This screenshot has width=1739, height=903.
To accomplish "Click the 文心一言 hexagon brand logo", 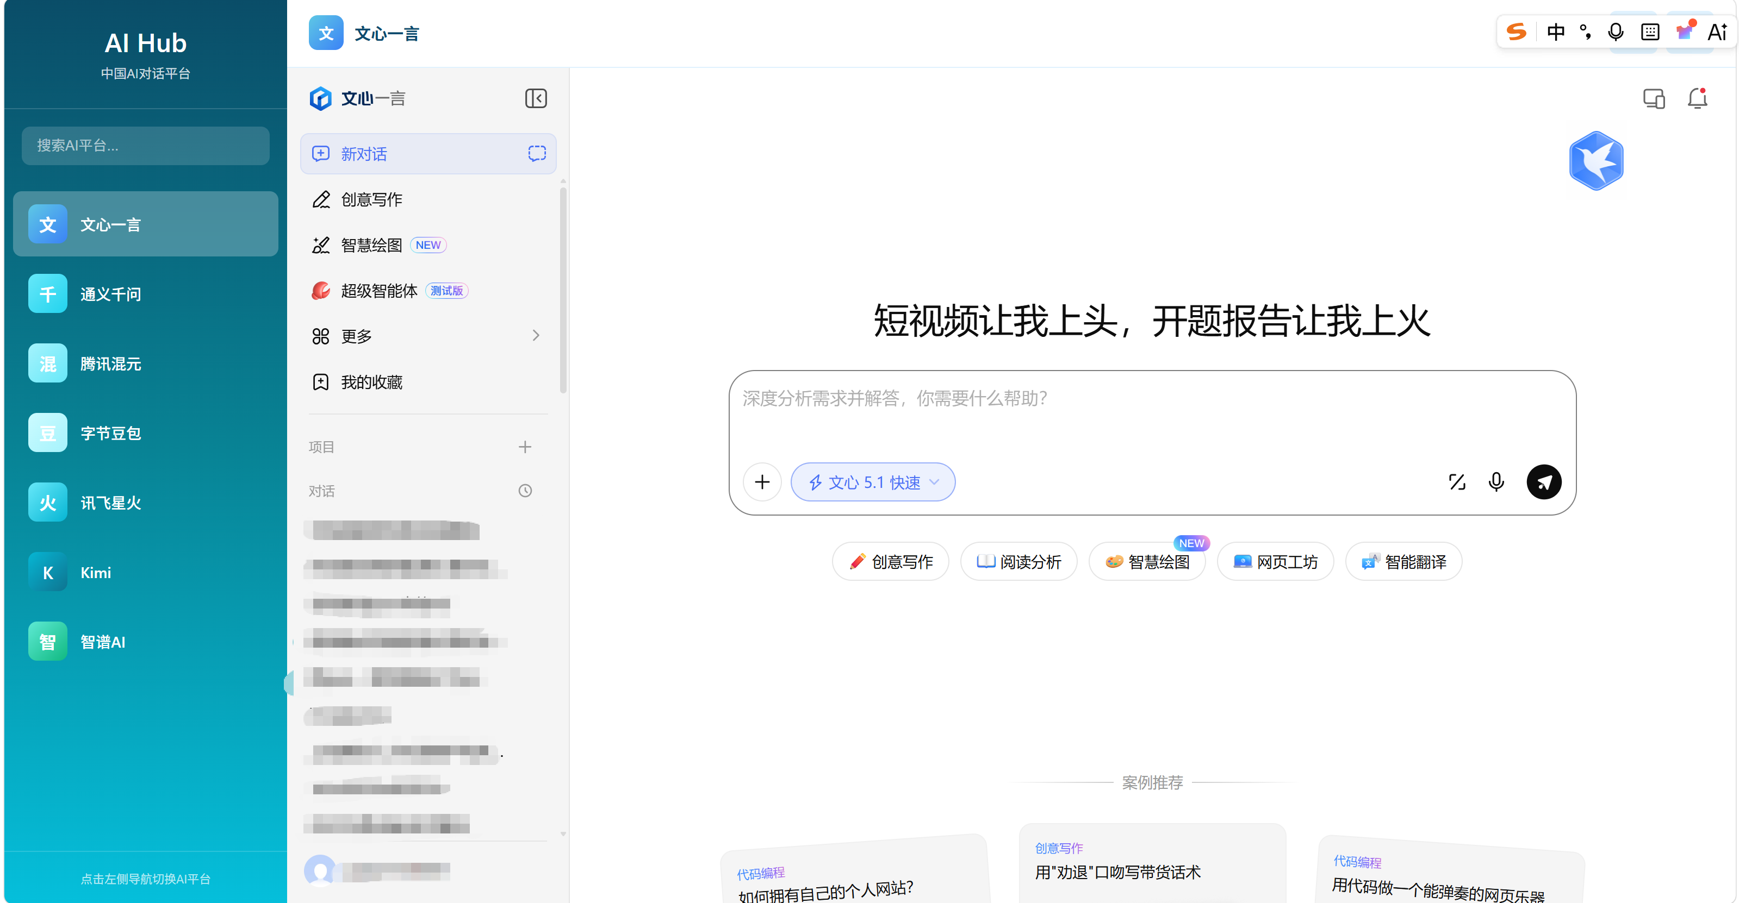I will (x=321, y=98).
